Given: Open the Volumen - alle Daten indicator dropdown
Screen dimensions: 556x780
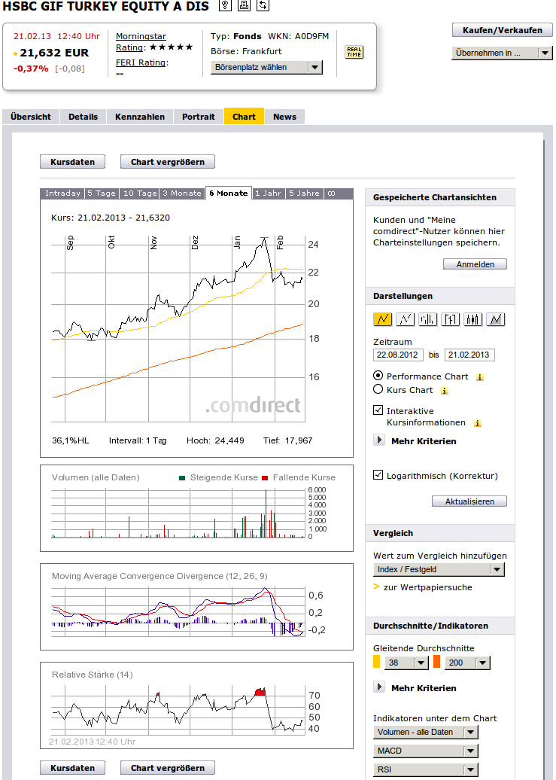Looking at the screenshot, I should [426, 732].
